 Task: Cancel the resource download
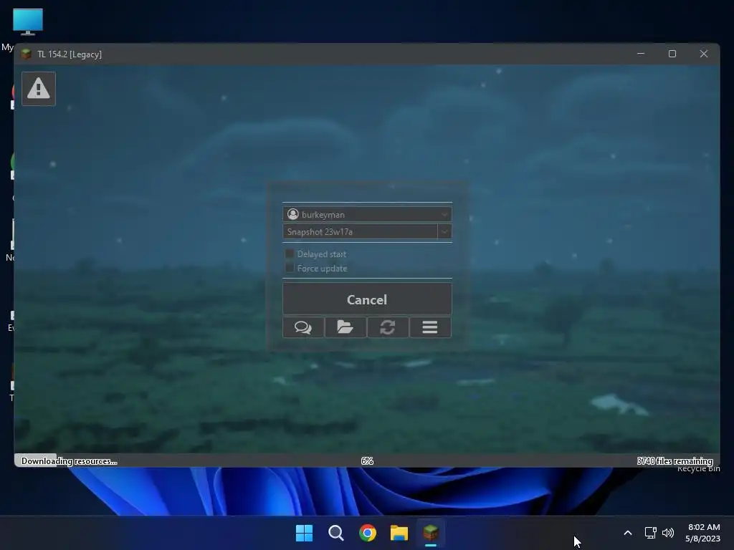pyautogui.click(x=367, y=299)
